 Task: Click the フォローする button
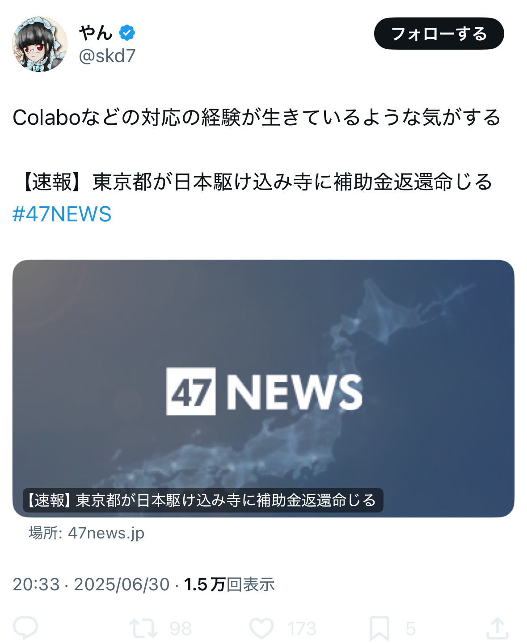(x=439, y=34)
